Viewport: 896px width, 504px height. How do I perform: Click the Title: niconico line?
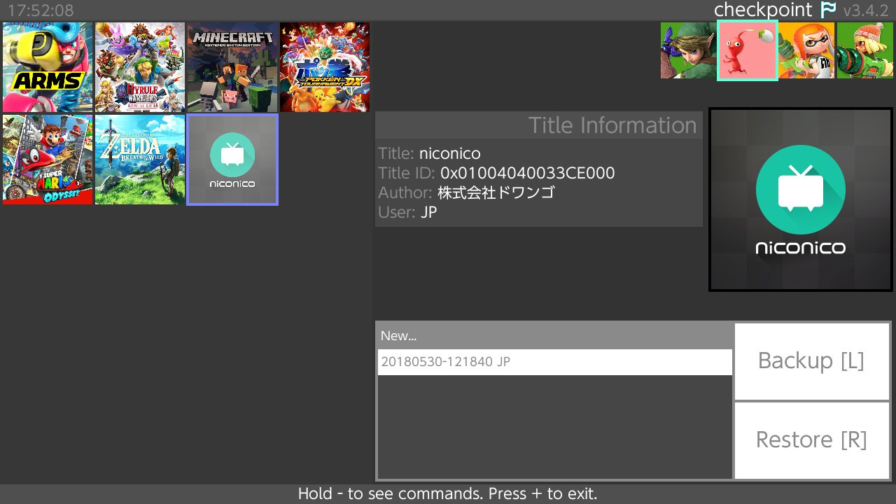point(429,154)
